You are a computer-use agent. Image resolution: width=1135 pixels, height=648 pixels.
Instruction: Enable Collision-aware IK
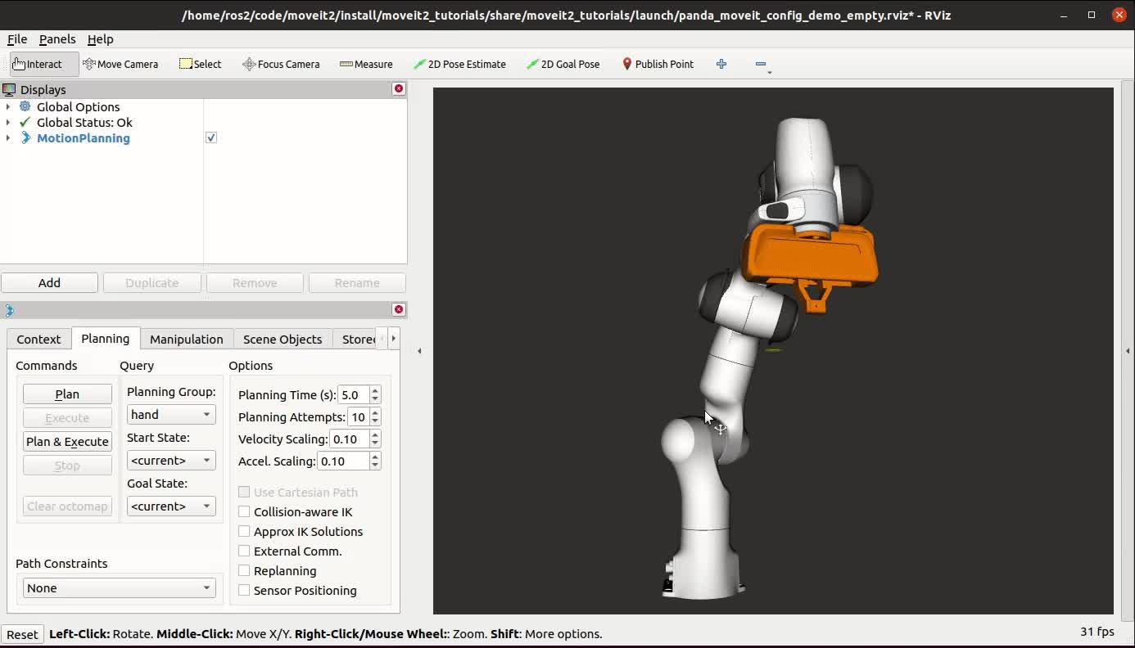pos(244,512)
